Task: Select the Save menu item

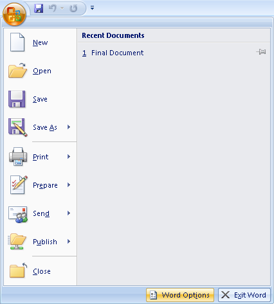Action: (40, 99)
